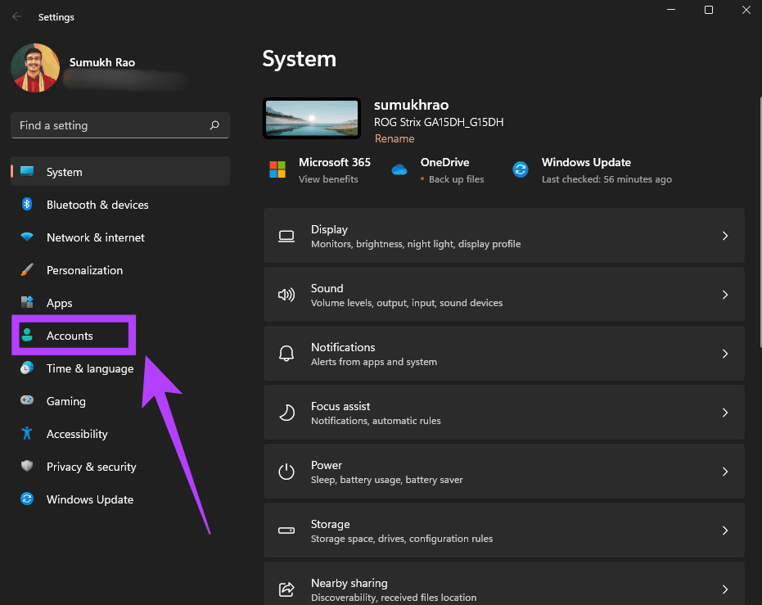This screenshot has height=605, width=762.
Task: Select Accounts in the sidebar
Action: [70, 336]
